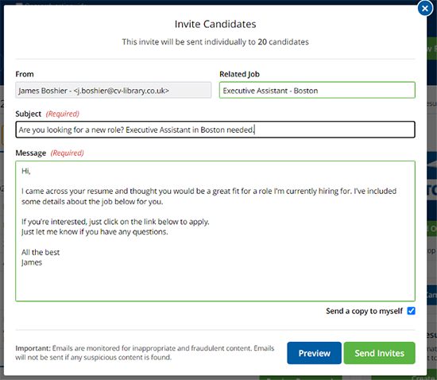
Task: Click the James signature line in message
Action: tap(32, 262)
